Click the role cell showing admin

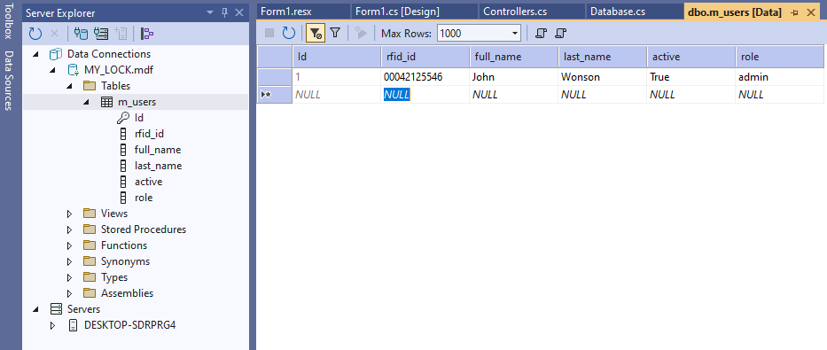779,77
